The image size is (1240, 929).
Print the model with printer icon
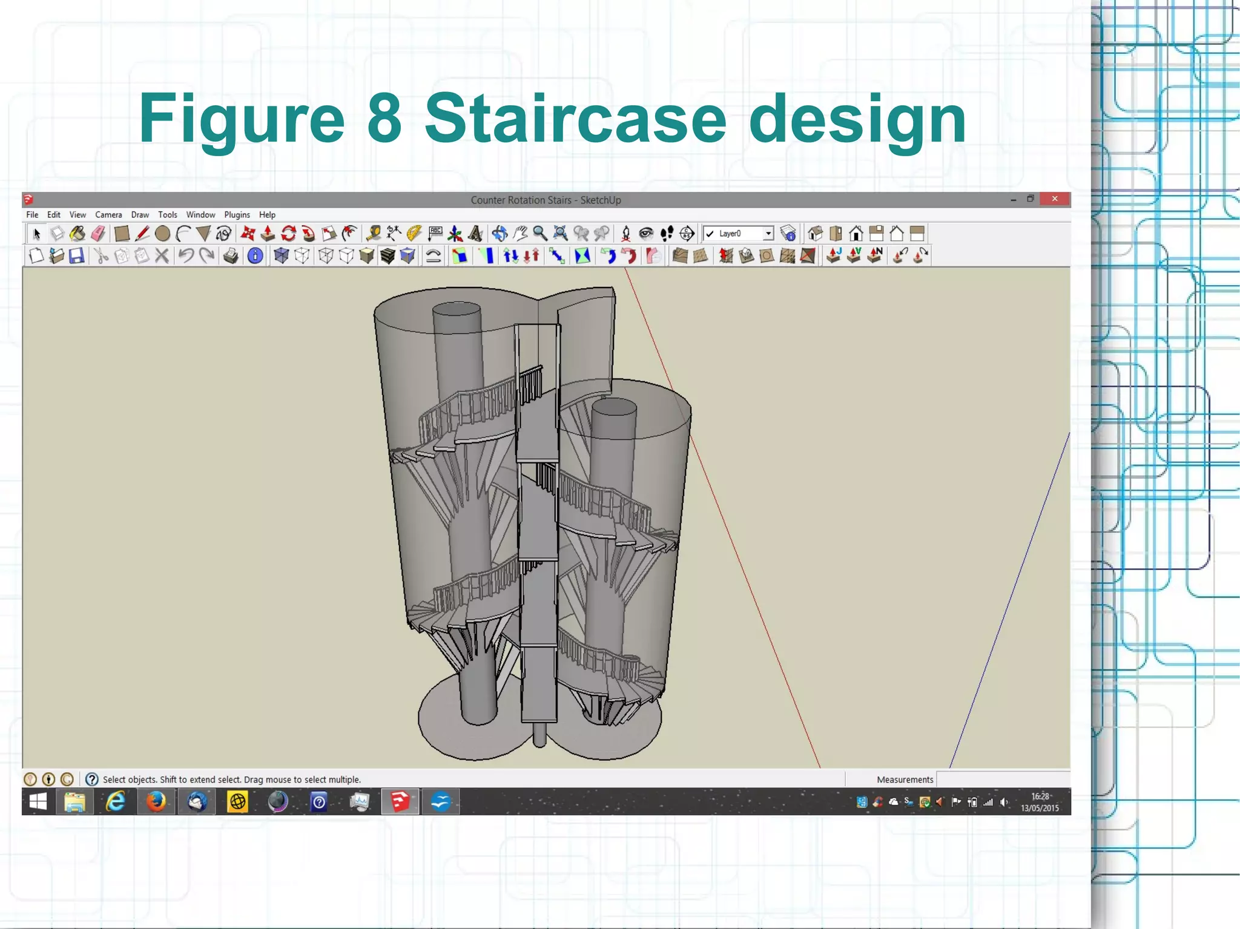231,256
